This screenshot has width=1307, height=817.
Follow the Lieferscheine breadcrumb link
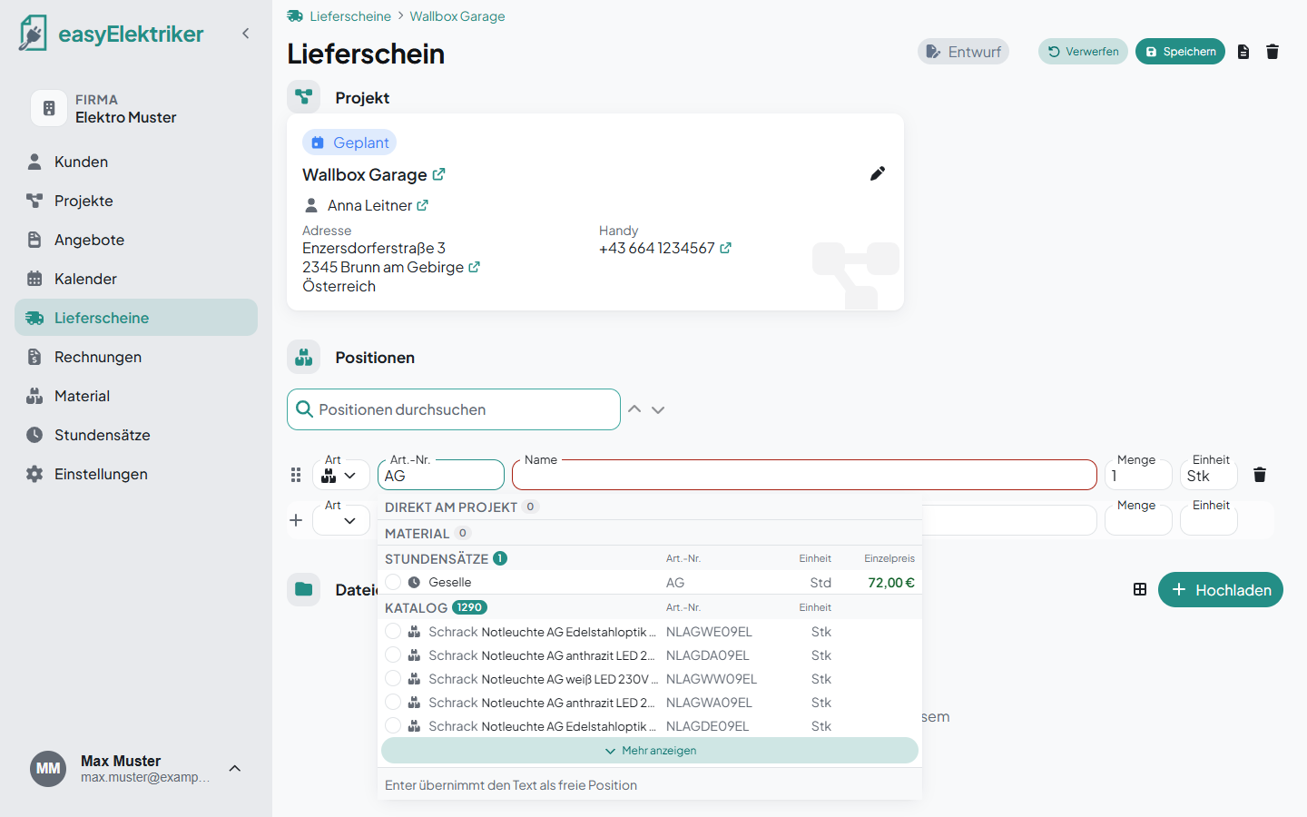[x=350, y=16]
